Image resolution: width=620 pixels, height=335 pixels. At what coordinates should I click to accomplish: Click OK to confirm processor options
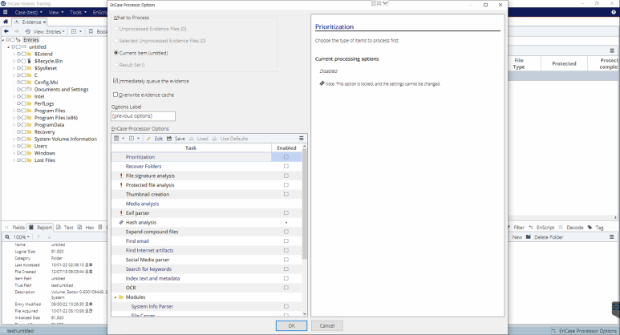pos(291,325)
